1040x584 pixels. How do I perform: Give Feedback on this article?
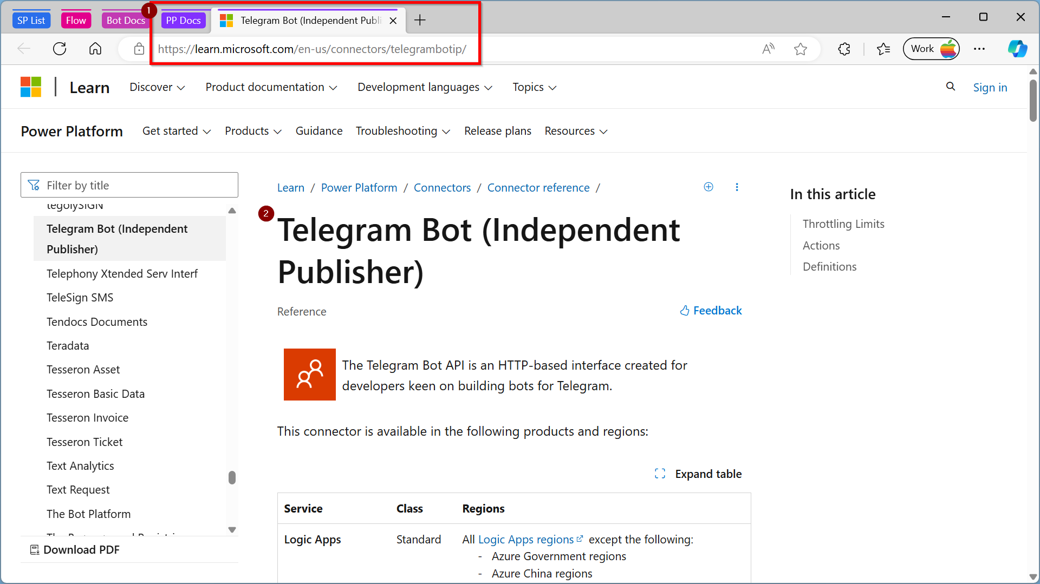point(711,311)
